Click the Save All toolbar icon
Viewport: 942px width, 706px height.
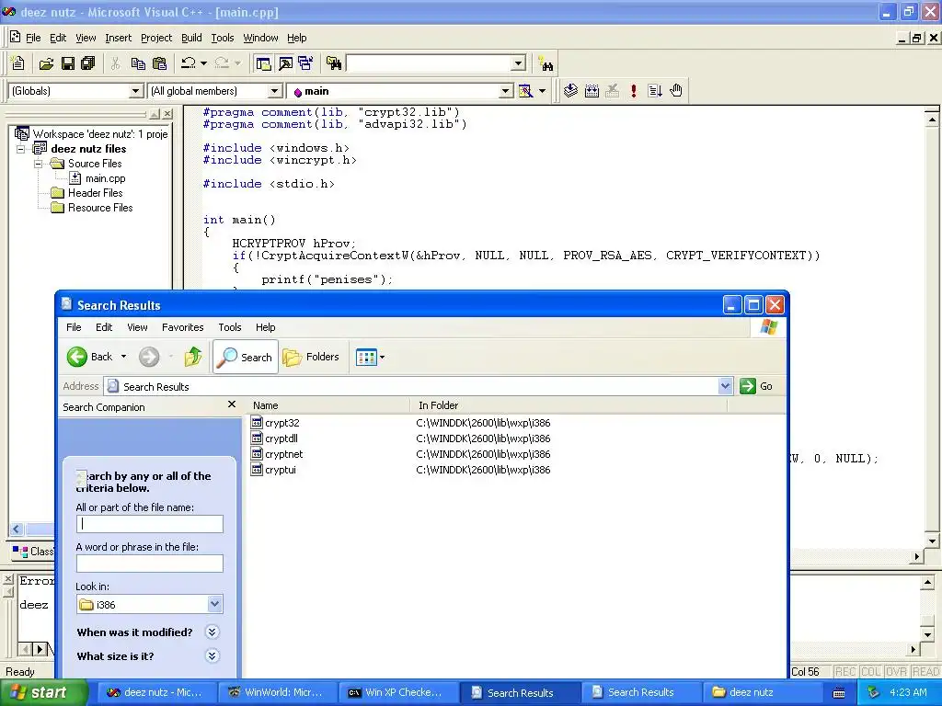[x=88, y=63]
